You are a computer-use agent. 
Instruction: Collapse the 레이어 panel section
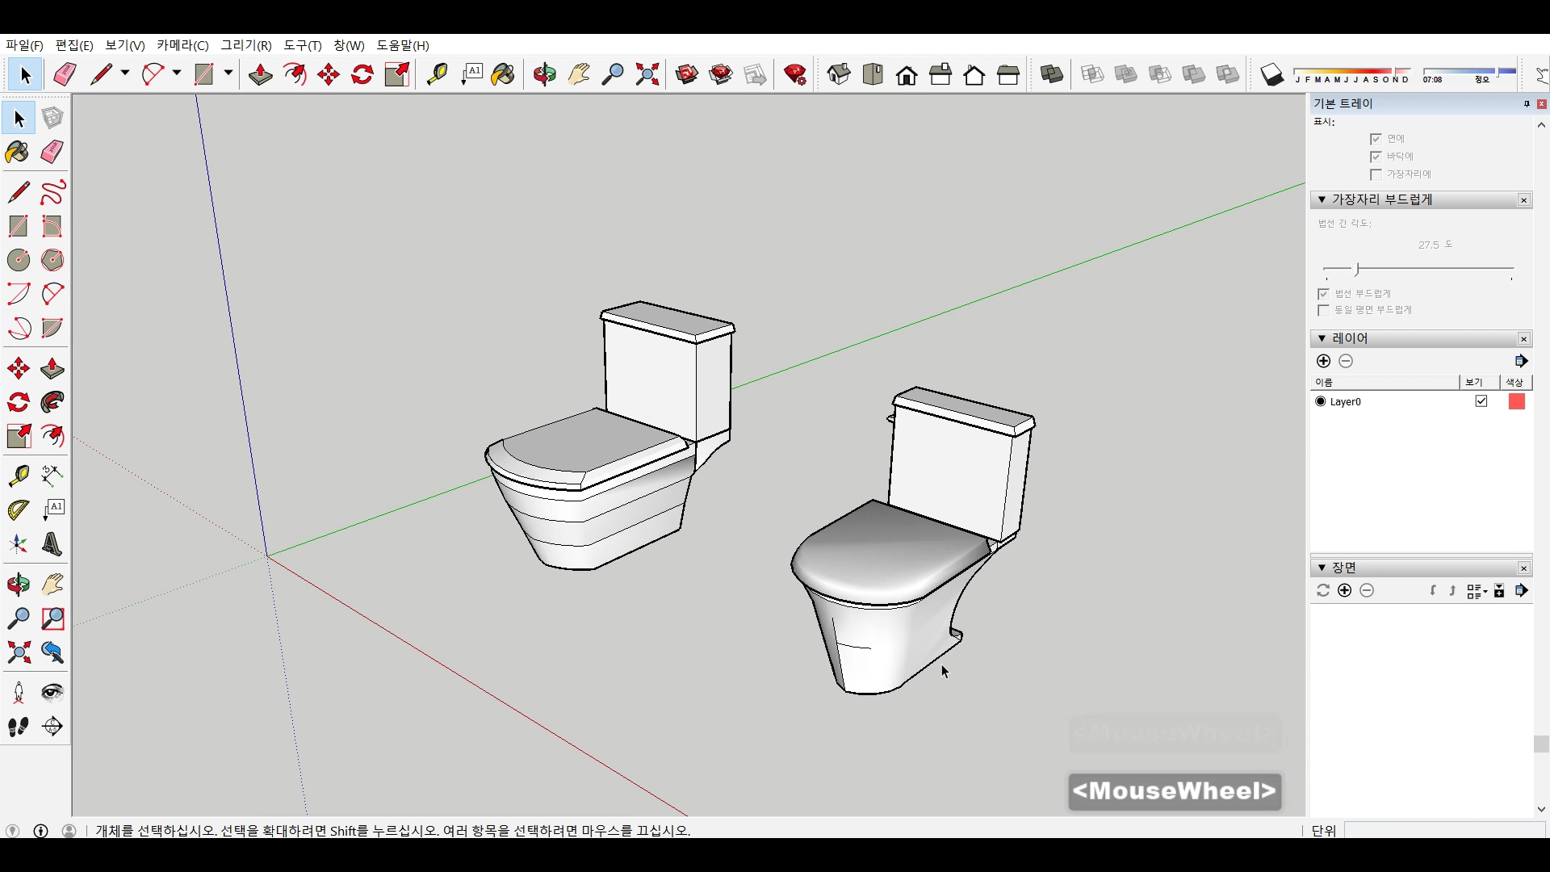[1322, 338]
